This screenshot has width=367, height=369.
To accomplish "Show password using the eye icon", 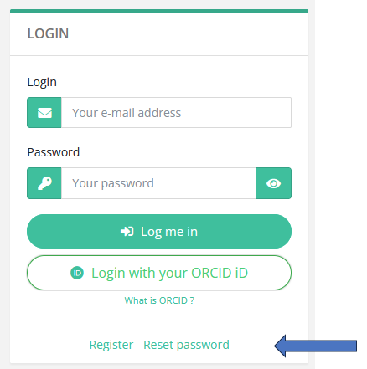I will pos(274,183).
